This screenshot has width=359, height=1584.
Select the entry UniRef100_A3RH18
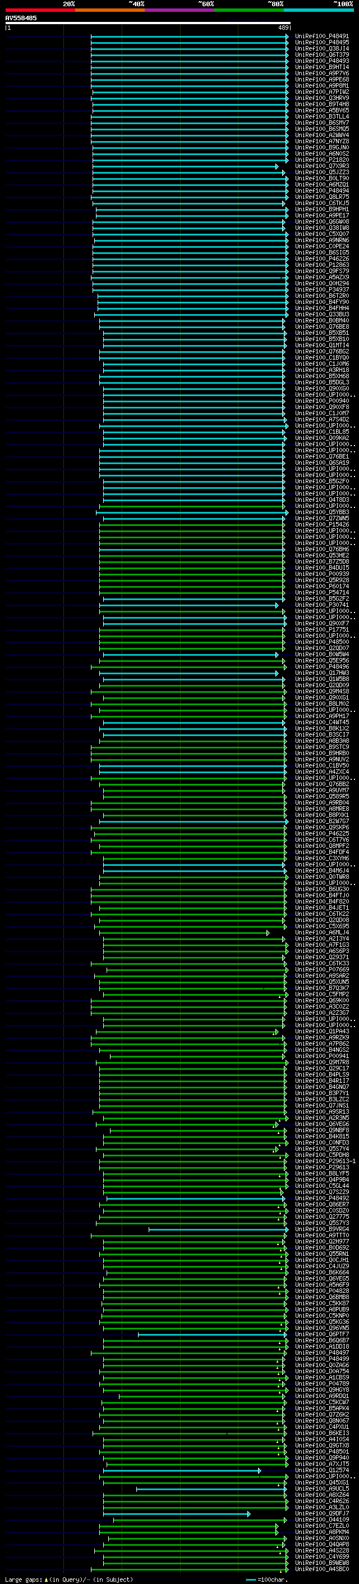coord(321,370)
